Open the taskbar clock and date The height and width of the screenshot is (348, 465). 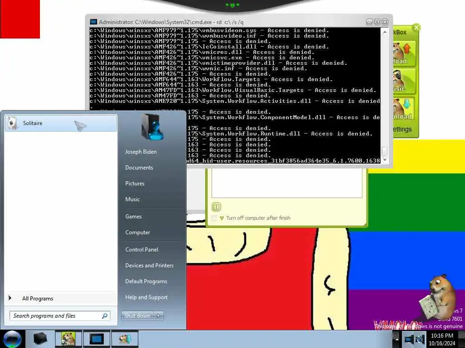pos(442,339)
